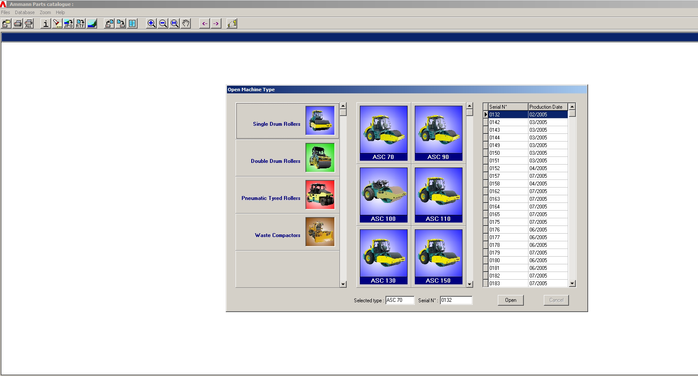This screenshot has height=376, width=698.
Task: Open the Database menu
Action: point(25,12)
